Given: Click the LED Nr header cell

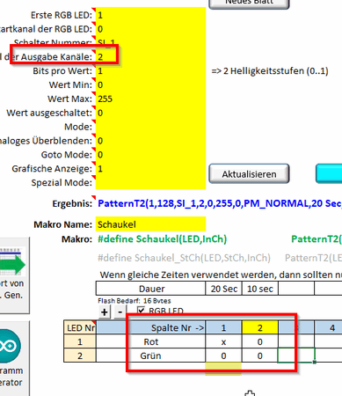Looking at the screenshot, I should pos(80,327).
